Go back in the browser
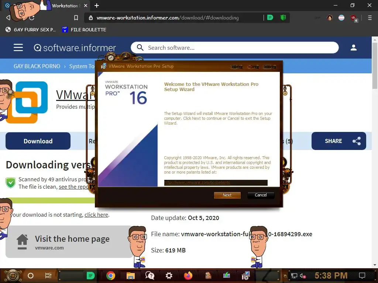 click(x=8, y=18)
